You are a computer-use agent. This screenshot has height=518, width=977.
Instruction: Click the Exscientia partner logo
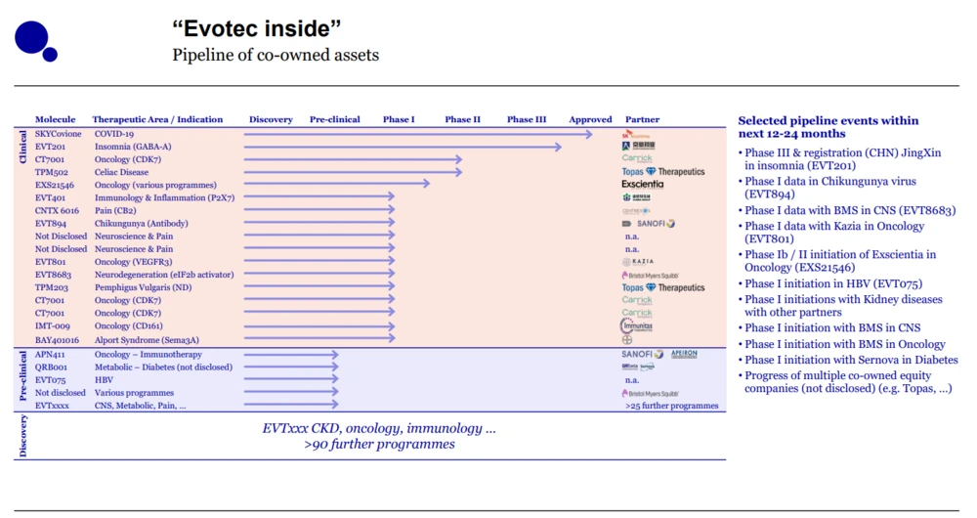(x=642, y=184)
